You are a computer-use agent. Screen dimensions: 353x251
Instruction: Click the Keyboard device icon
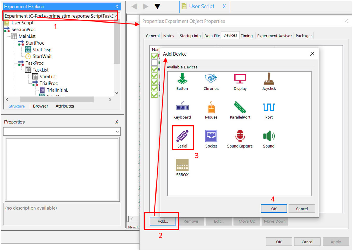pos(182,107)
